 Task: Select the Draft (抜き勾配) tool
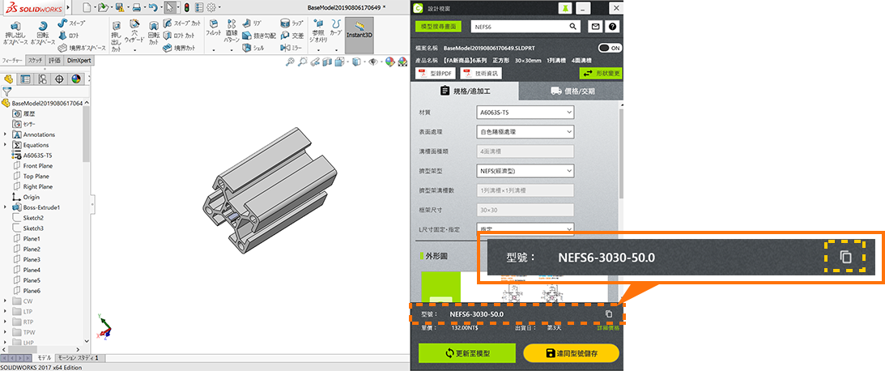pos(259,36)
